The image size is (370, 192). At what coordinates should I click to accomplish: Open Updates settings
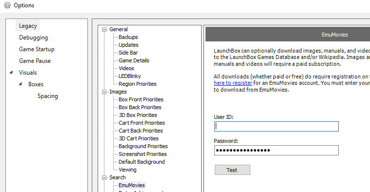pos(128,45)
